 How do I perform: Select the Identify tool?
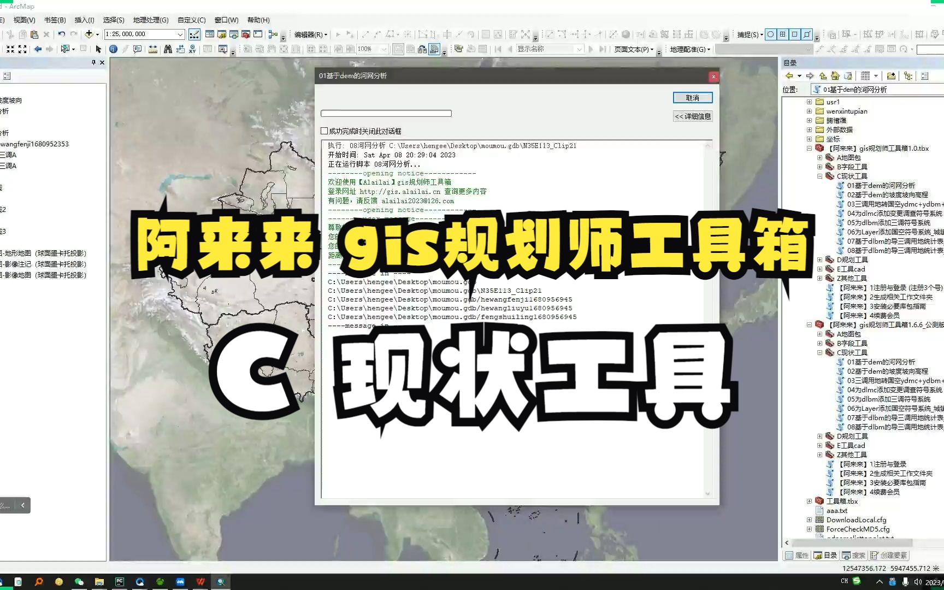click(113, 49)
